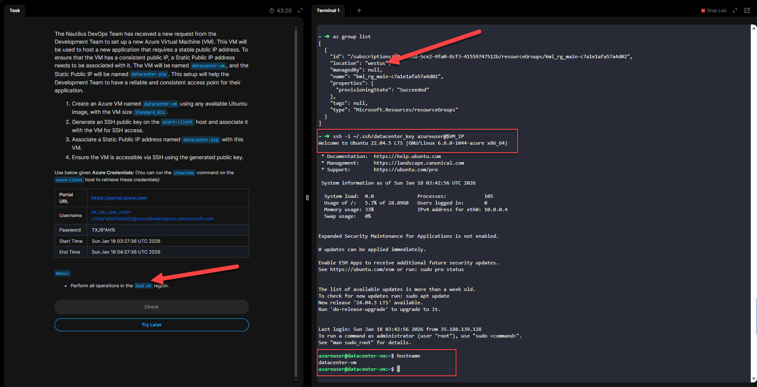Image resolution: width=757 pixels, height=387 pixels.
Task: Click the ubuntu.com/pro URL in terminal
Action: click(405, 170)
